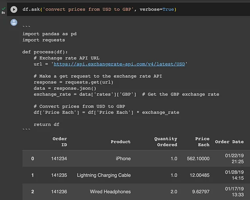This screenshot has width=250, height=200.
Task: Place cursor in the df.ask code line
Action: (99, 9)
